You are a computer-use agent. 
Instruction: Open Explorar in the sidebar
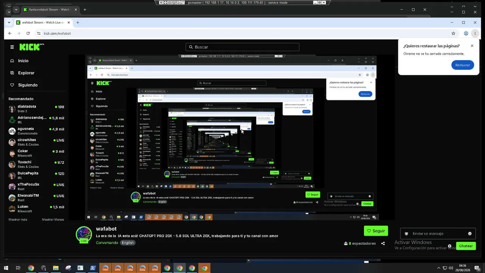(26, 73)
